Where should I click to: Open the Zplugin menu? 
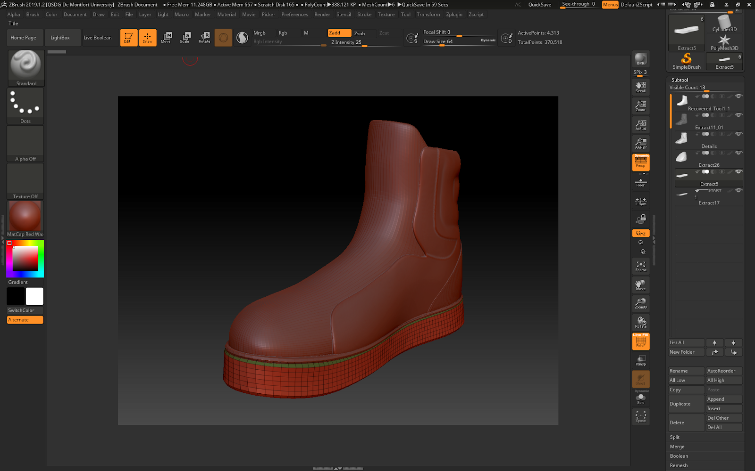[454, 15]
